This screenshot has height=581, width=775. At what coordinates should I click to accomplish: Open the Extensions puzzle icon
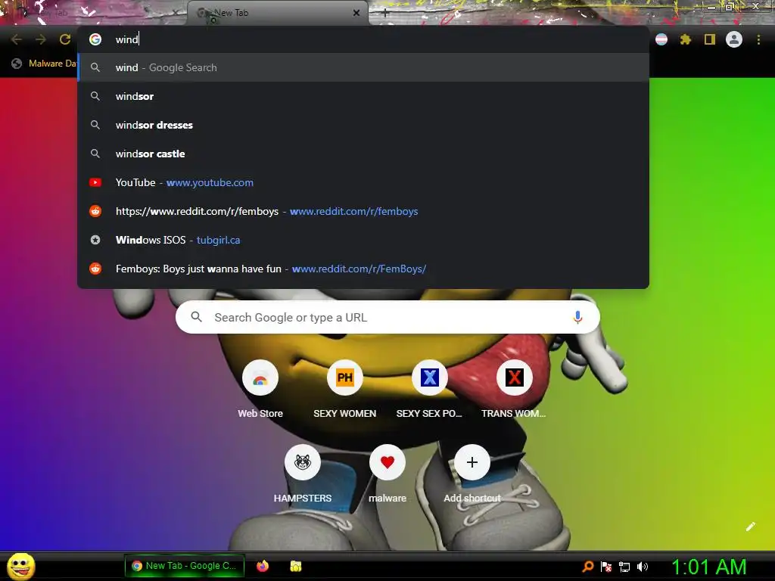coord(686,39)
